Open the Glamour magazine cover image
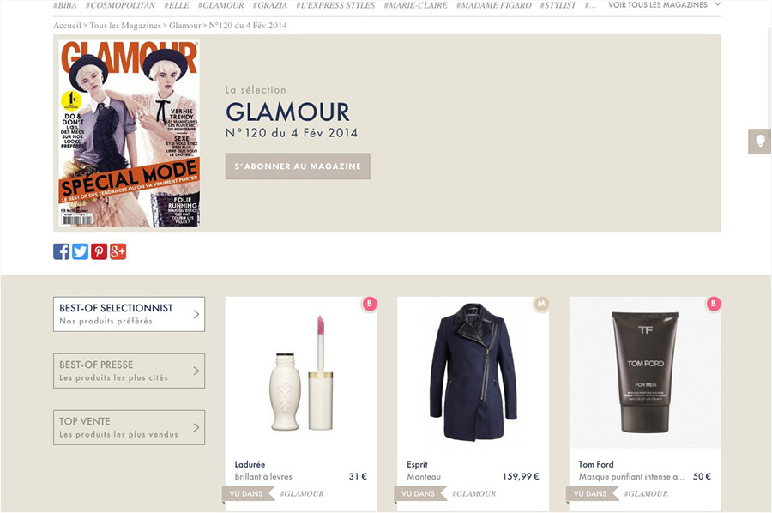 point(129,134)
